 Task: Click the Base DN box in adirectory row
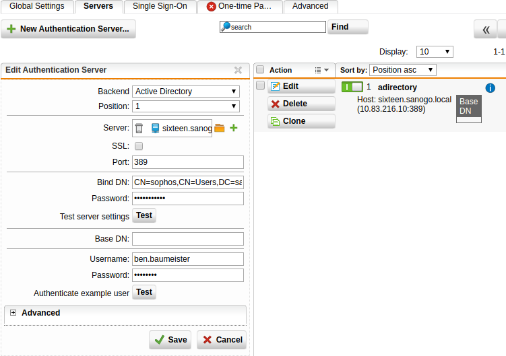pos(469,109)
